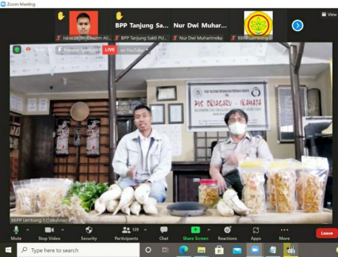This screenshot has width=338, height=257.
Task: Click Remove Spotlight button
Action: (78, 50)
